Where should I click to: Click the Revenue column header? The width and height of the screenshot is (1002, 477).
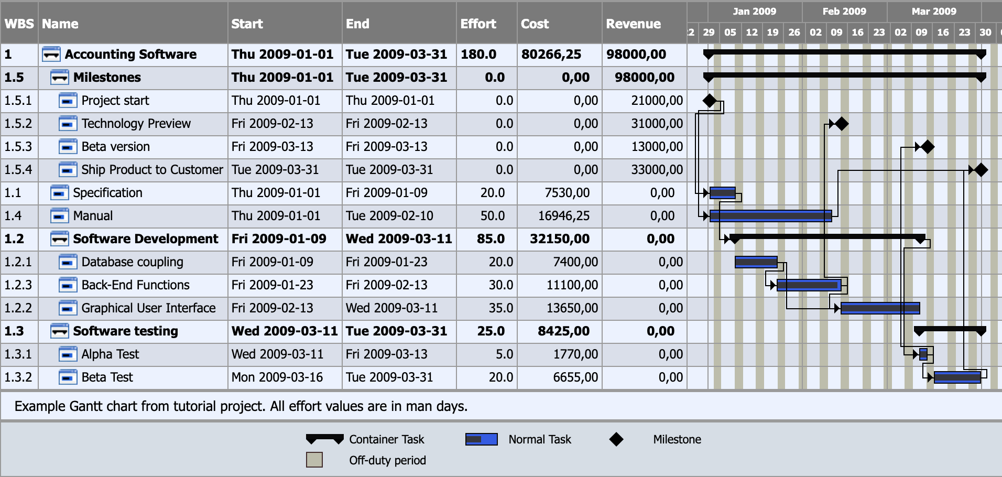click(645, 24)
